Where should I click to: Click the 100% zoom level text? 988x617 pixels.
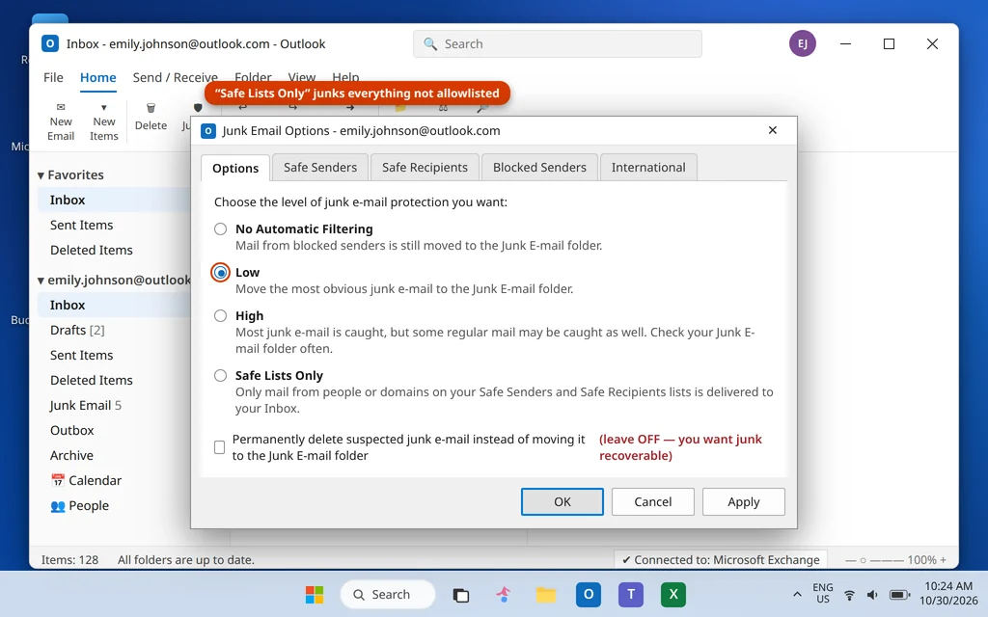pyautogui.click(x=921, y=560)
